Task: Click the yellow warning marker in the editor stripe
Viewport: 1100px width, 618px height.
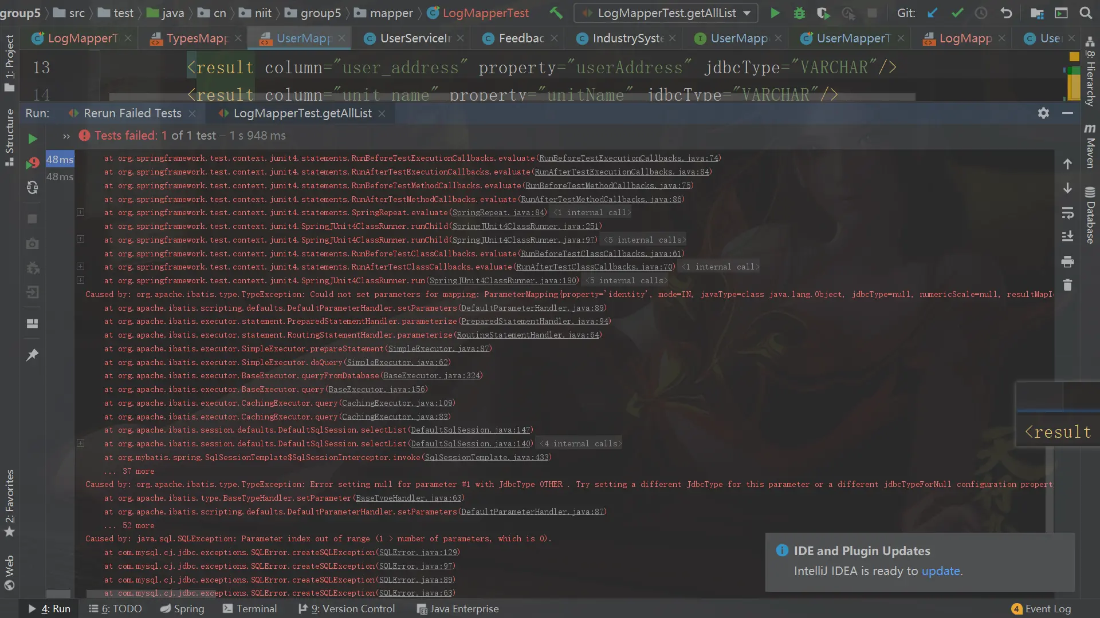Action: click(x=1074, y=57)
